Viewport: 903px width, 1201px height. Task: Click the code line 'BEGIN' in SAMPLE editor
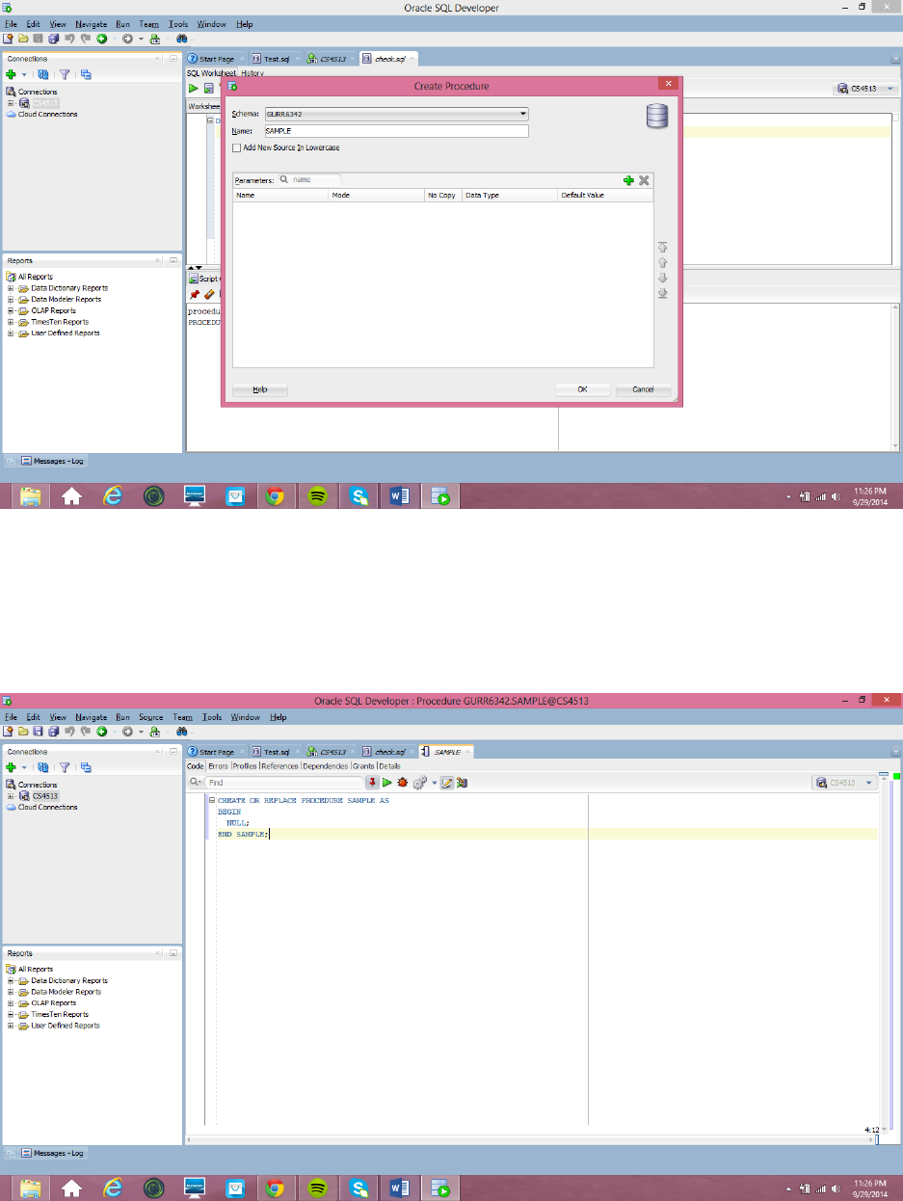pos(228,812)
